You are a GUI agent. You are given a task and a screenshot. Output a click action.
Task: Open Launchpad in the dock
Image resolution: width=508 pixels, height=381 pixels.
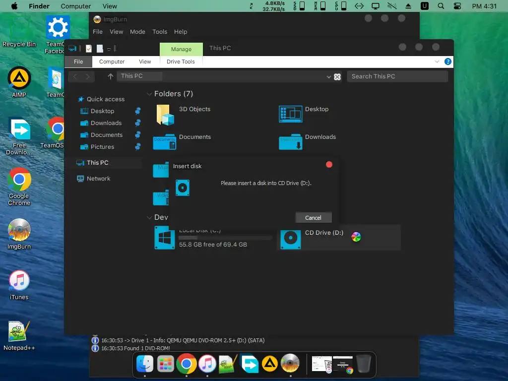pyautogui.click(x=166, y=364)
